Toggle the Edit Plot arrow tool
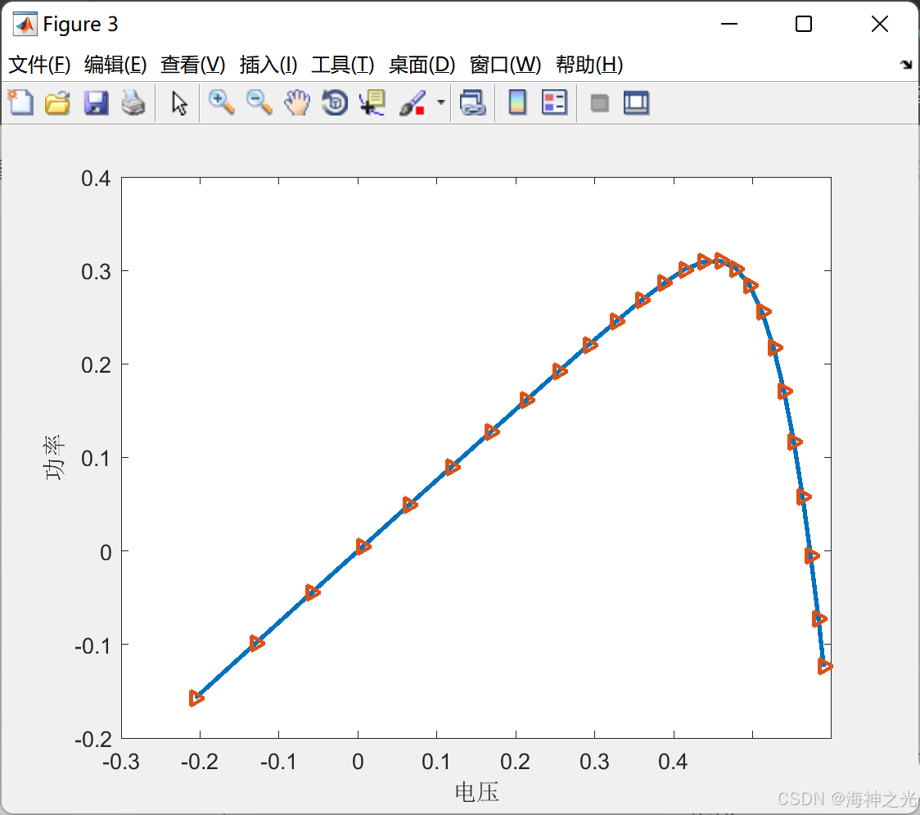 [x=179, y=103]
